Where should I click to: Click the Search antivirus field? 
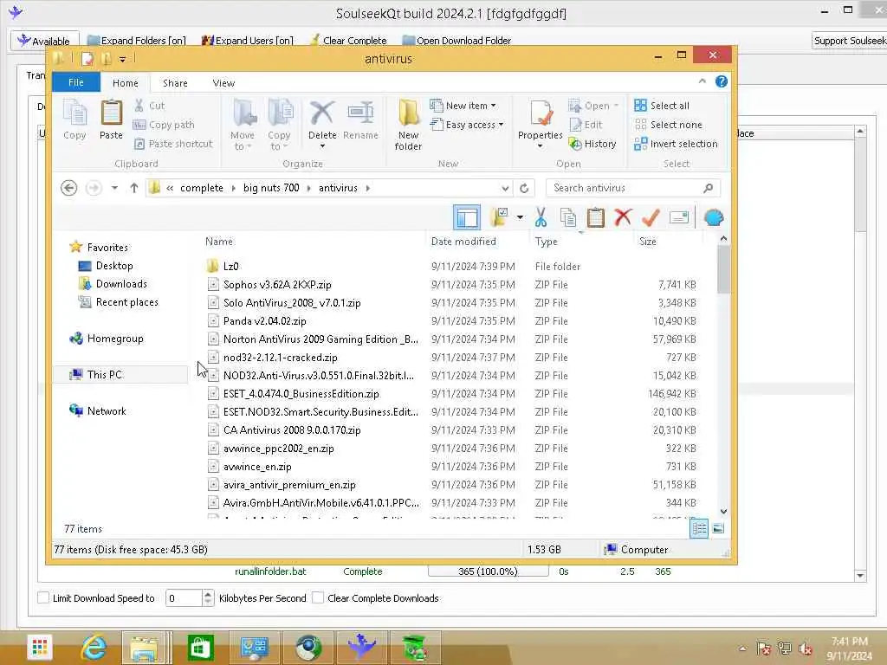[x=625, y=188]
